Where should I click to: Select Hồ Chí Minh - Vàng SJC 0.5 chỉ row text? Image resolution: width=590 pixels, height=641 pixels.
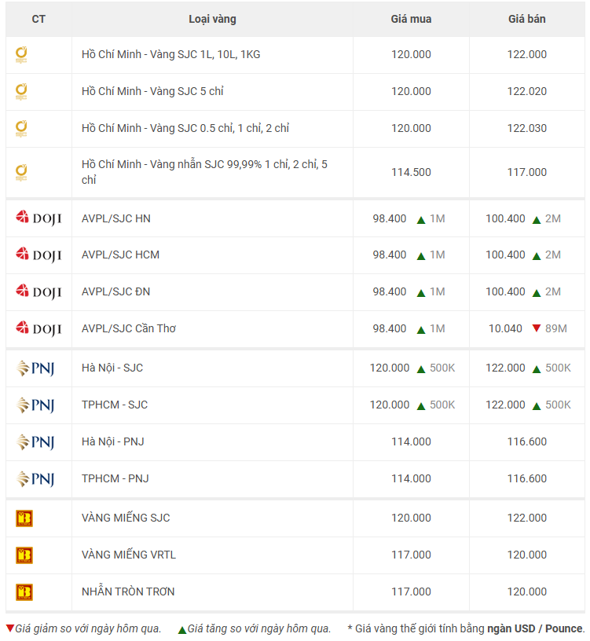[x=185, y=128]
